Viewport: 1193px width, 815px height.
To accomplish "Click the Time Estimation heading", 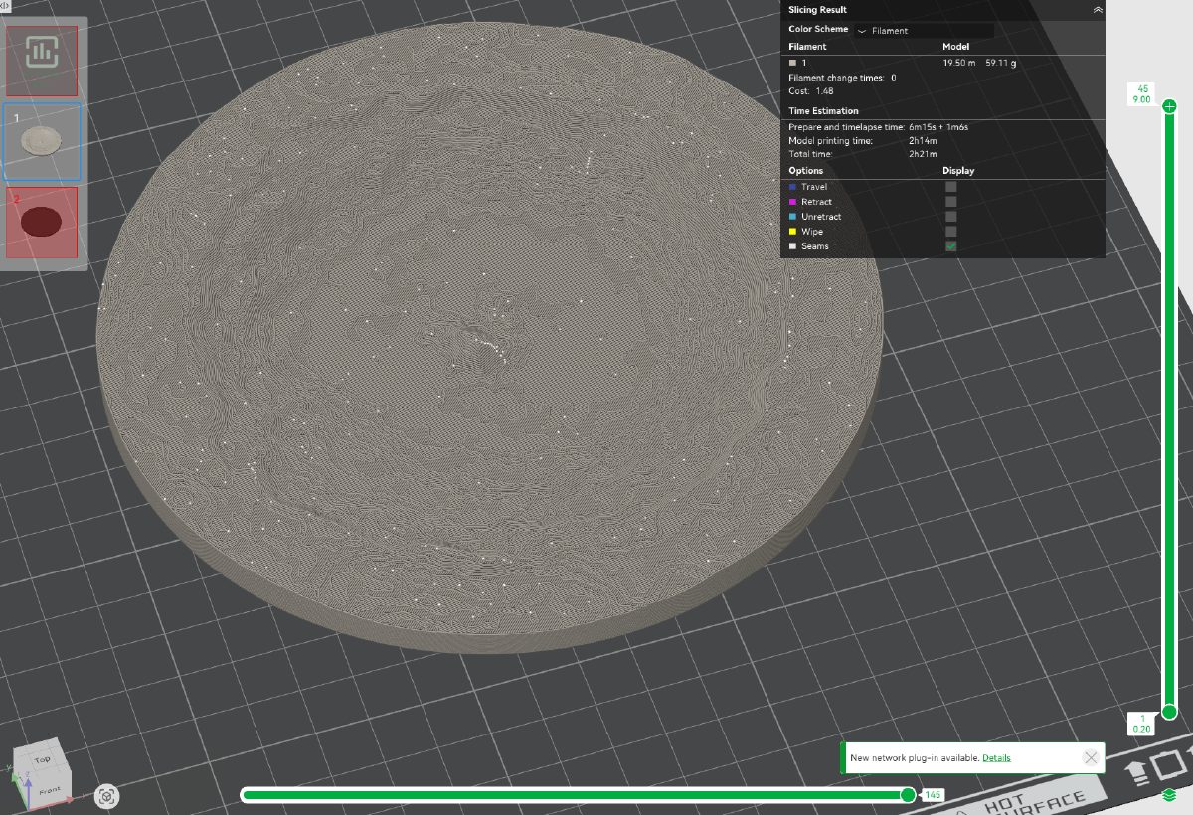I will (x=823, y=111).
